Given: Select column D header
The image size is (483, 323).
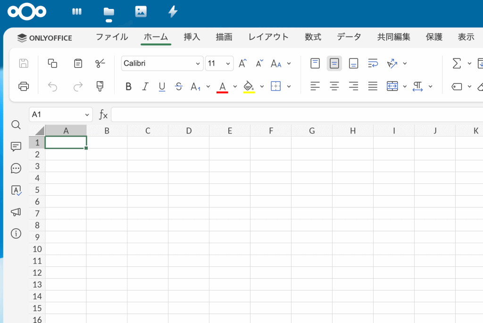Looking at the screenshot, I should [189, 131].
